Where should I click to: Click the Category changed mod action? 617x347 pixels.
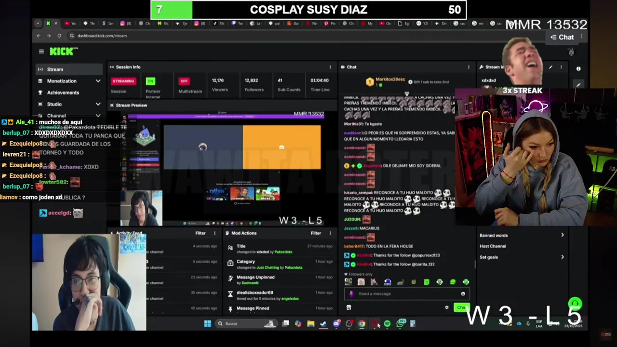[280, 264]
